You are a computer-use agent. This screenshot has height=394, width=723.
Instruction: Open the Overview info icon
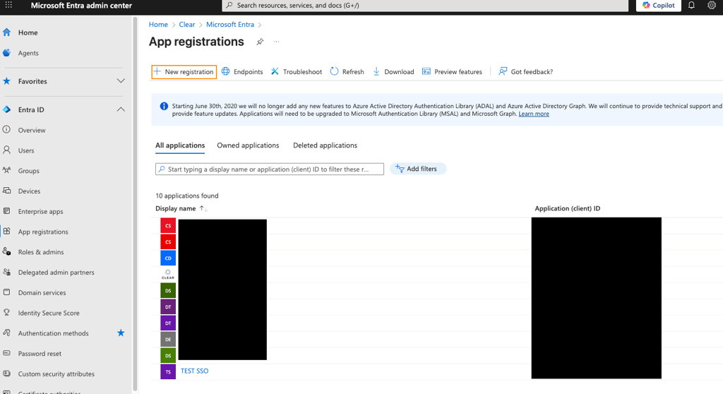click(6, 130)
